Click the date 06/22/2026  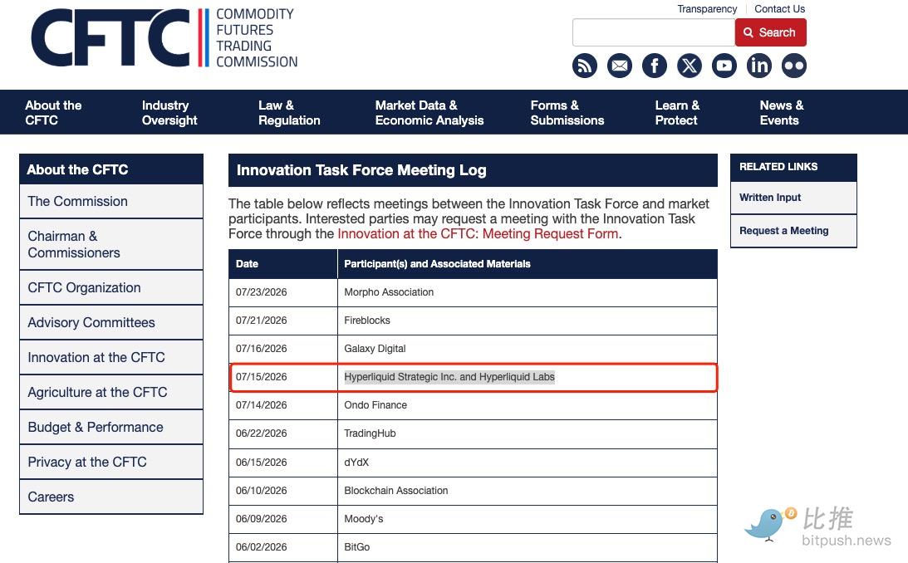click(x=261, y=433)
